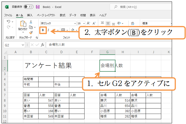
Task: Expand the Borders dropdown arrow
Action: [x=67, y=30]
